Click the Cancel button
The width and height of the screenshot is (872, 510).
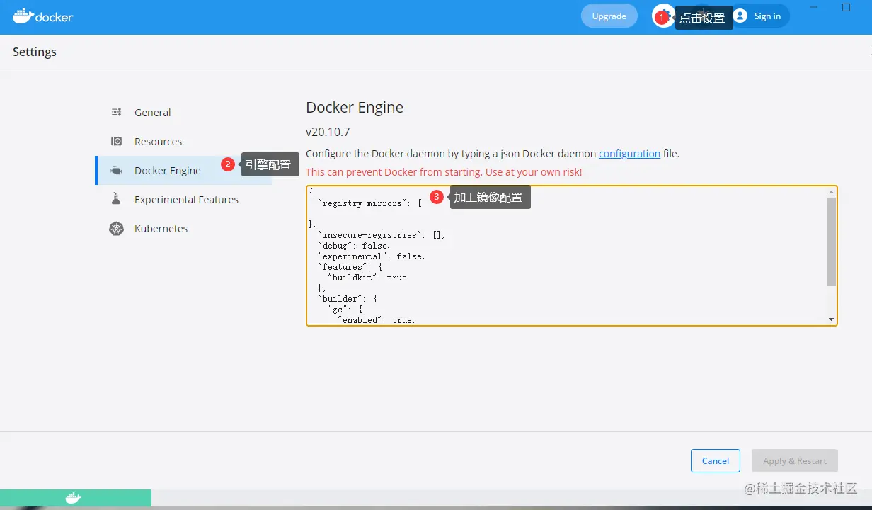[x=715, y=460]
